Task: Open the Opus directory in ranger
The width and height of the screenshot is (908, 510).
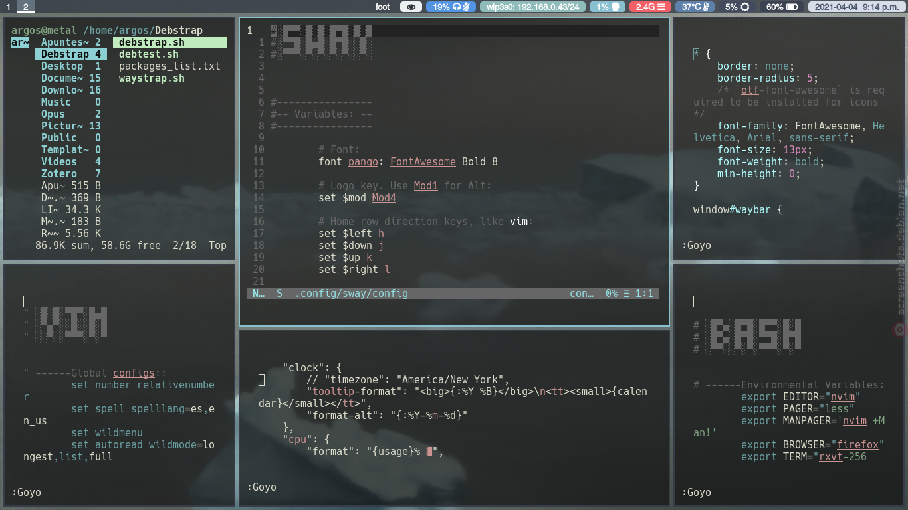Action: click(x=71, y=114)
